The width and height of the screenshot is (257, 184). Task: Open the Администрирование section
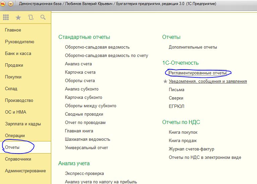25,171
